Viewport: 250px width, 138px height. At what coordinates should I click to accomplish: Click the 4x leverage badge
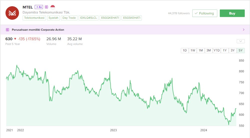click(x=39, y=7)
